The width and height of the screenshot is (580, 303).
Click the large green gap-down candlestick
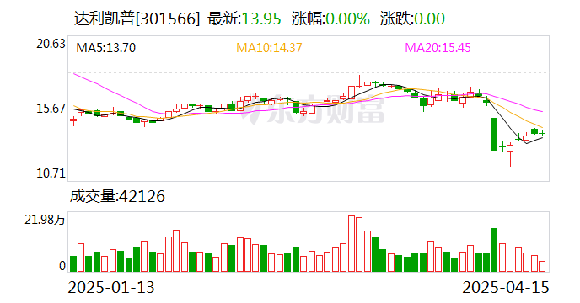[x=494, y=134]
